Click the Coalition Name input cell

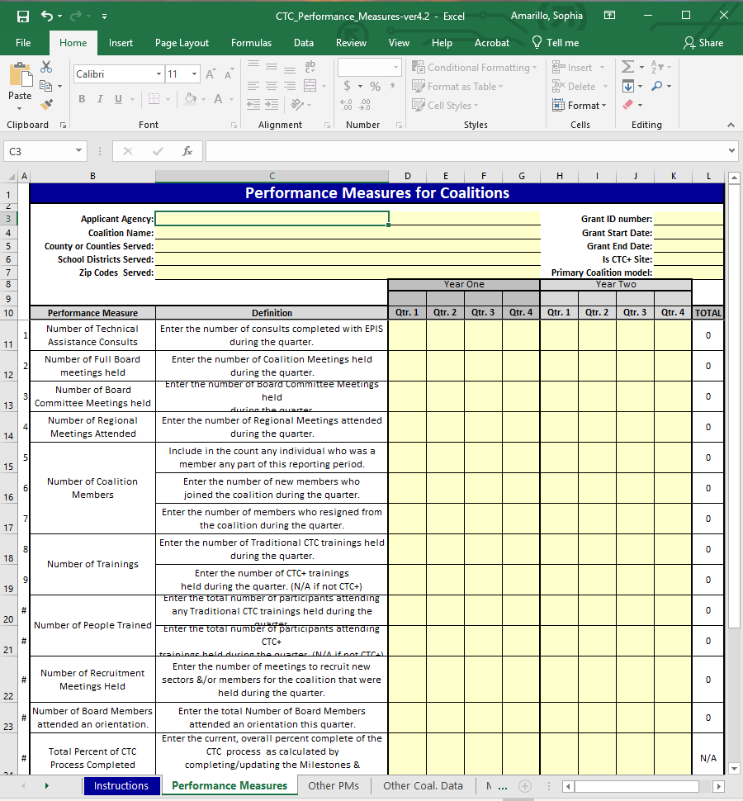click(348, 233)
